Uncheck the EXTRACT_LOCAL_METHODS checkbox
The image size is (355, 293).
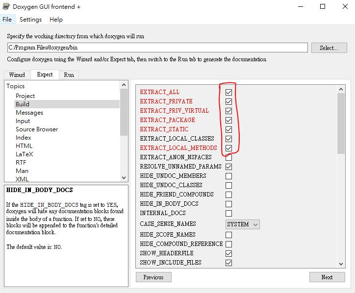(228, 148)
